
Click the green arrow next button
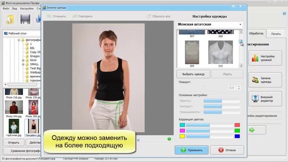(x=256, y=130)
